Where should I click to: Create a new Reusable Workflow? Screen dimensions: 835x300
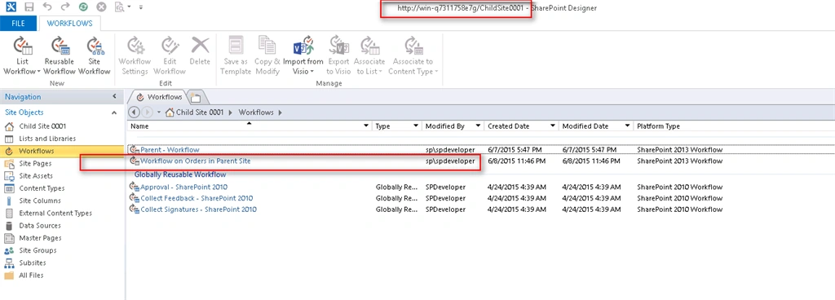coord(60,56)
